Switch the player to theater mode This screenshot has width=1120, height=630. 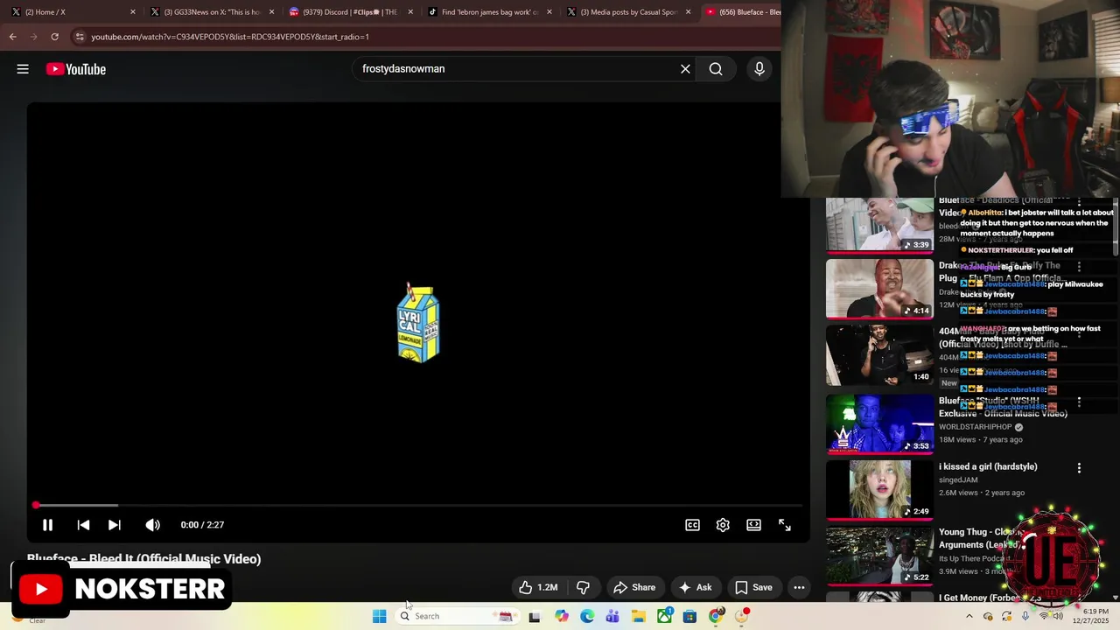tap(753, 525)
